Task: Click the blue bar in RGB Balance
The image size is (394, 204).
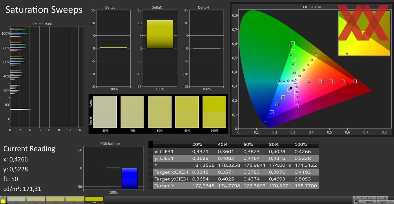Action: click(129, 178)
